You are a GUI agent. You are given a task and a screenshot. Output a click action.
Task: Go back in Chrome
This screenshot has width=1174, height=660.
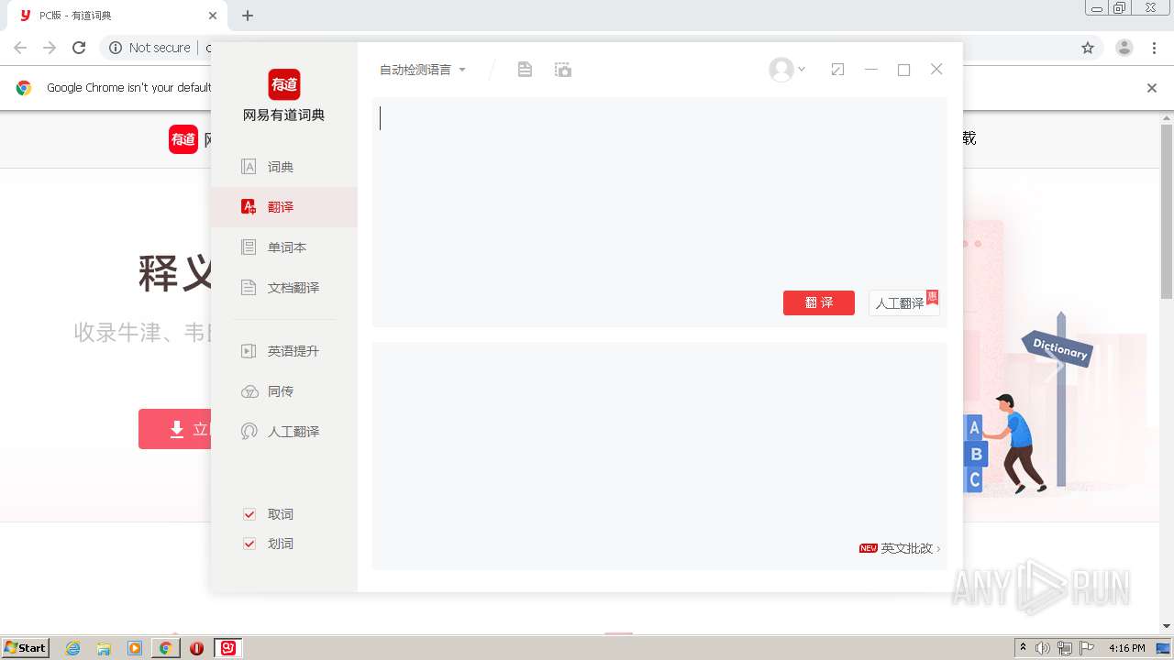20,48
